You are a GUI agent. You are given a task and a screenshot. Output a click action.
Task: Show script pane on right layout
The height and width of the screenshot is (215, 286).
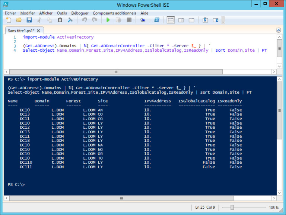click(x=181, y=20)
